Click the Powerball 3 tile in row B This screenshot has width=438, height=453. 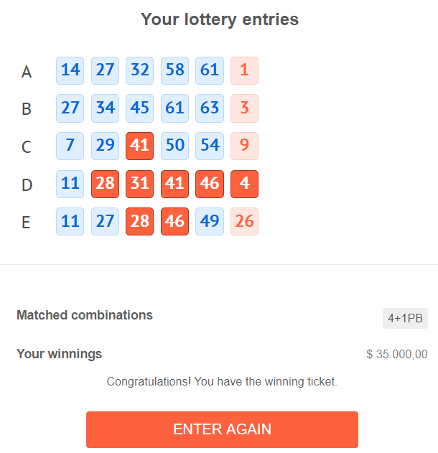(x=244, y=108)
